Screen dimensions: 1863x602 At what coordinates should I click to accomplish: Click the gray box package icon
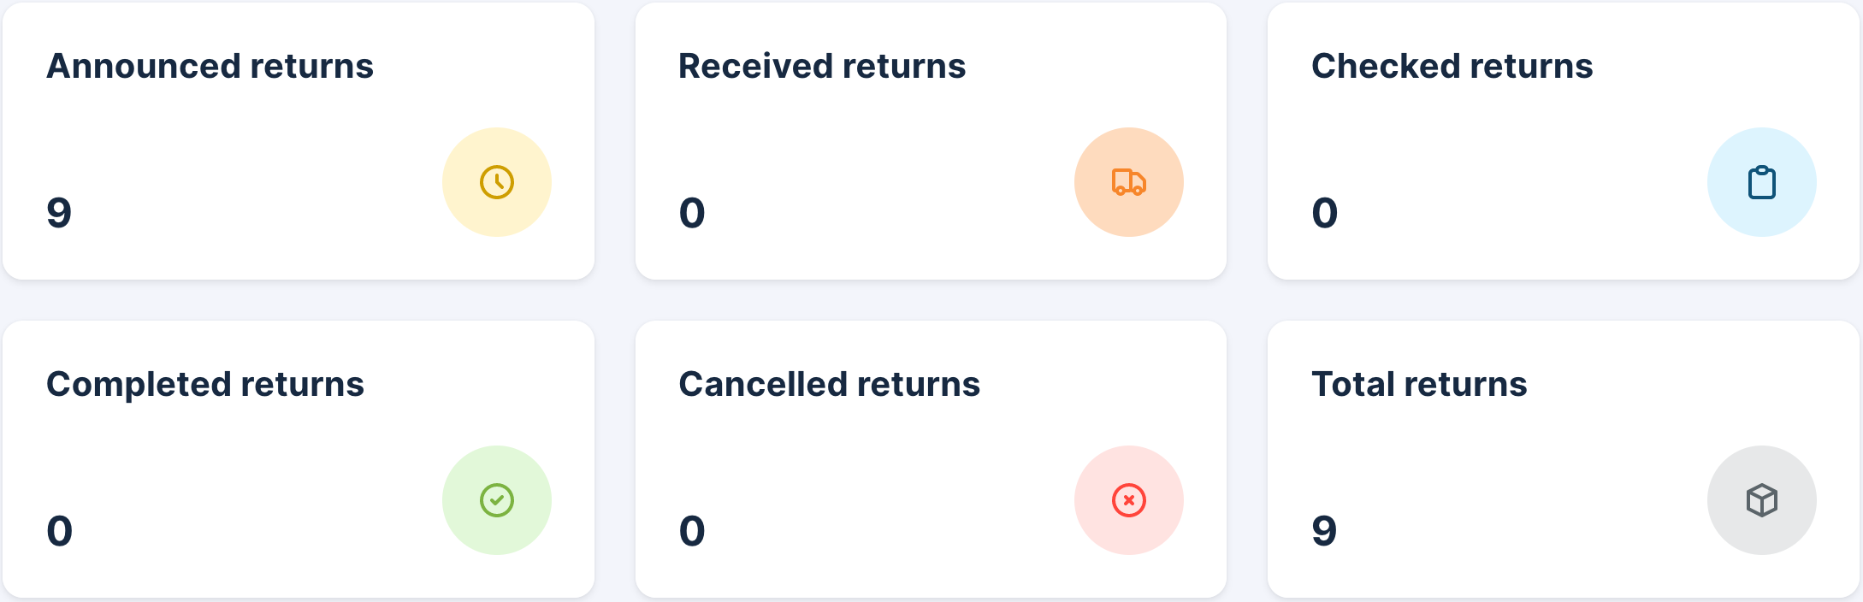coord(1761,500)
